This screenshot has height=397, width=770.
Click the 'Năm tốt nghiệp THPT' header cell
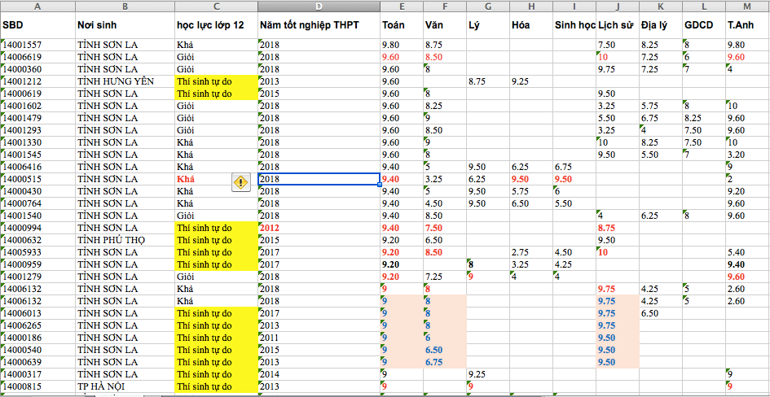pos(318,25)
